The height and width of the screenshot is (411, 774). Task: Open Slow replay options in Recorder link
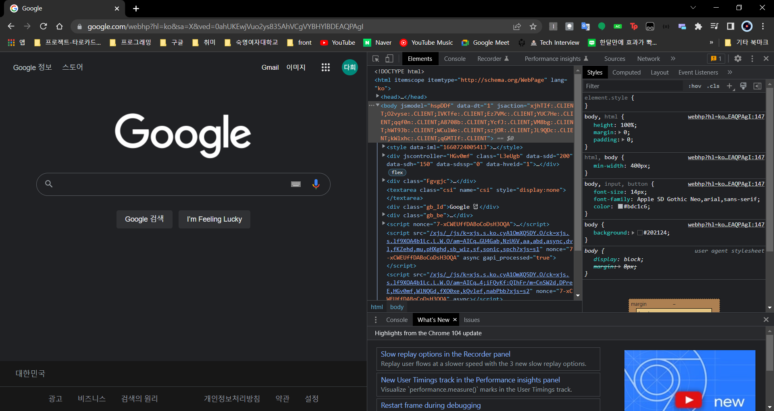(445, 354)
